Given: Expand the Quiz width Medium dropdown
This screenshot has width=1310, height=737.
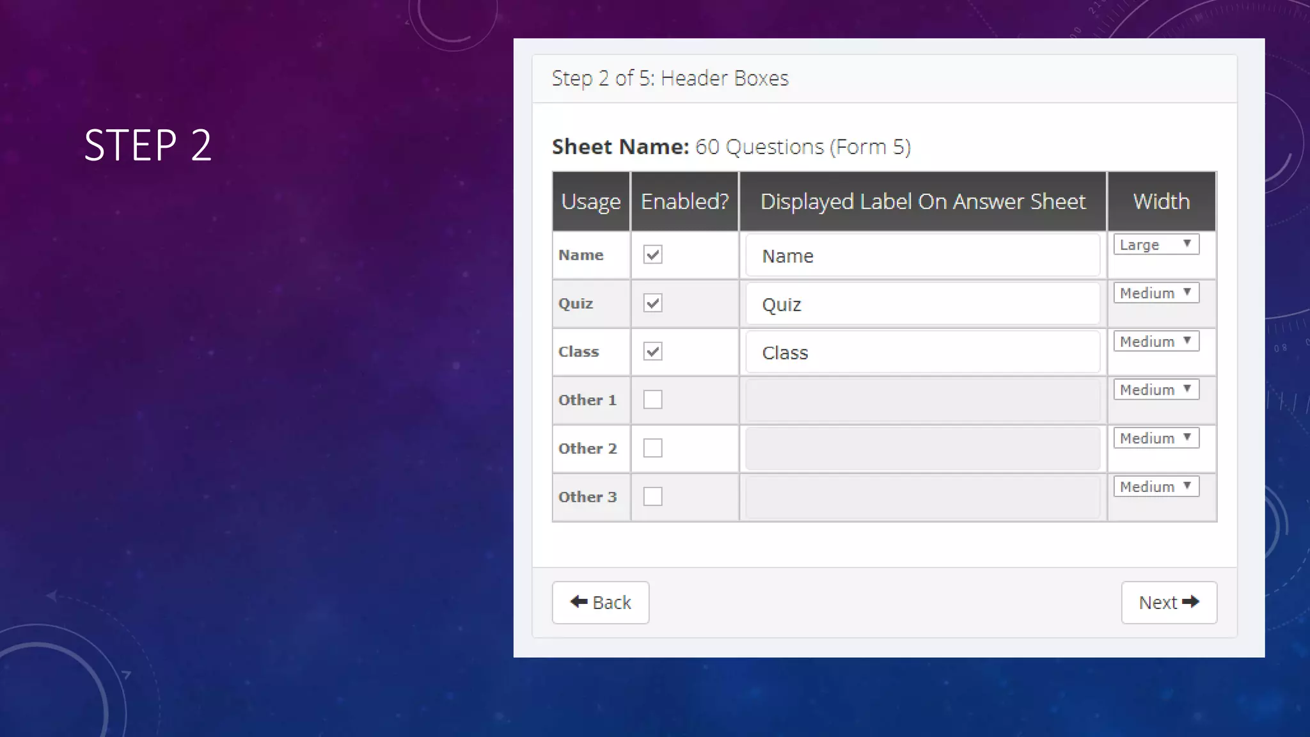Looking at the screenshot, I should coord(1156,293).
